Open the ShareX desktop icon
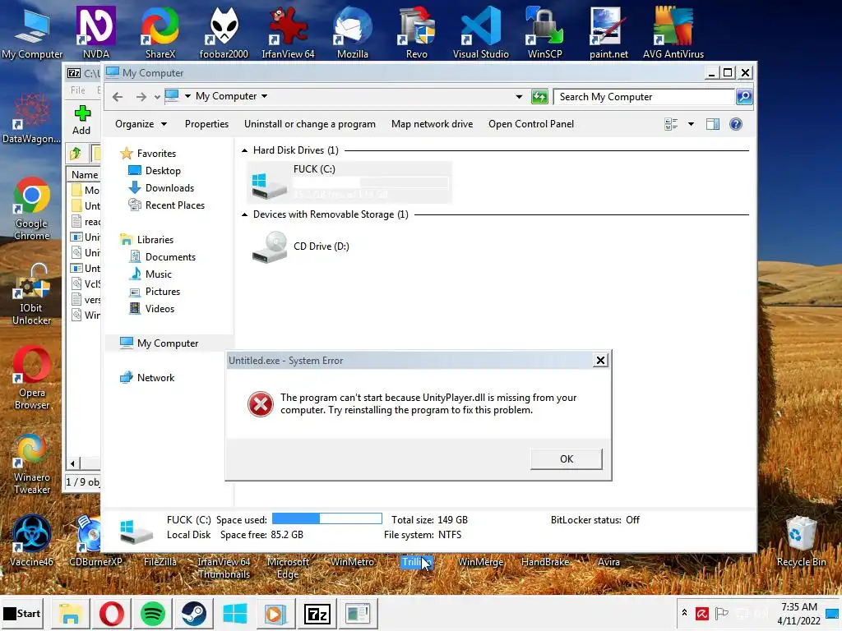The width and height of the screenshot is (842, 631). coord(160,32)
